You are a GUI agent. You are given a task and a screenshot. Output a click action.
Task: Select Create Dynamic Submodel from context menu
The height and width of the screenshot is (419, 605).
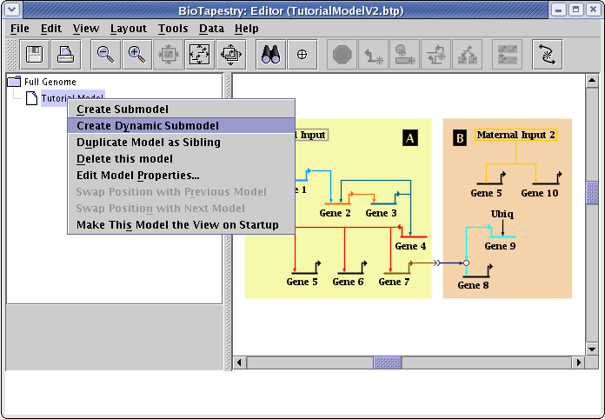148,126
